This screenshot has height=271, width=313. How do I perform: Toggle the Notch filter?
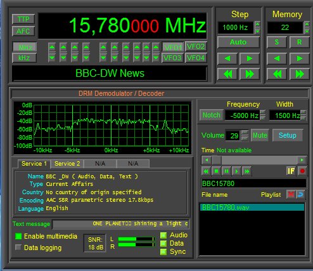(x=211, y=116)
